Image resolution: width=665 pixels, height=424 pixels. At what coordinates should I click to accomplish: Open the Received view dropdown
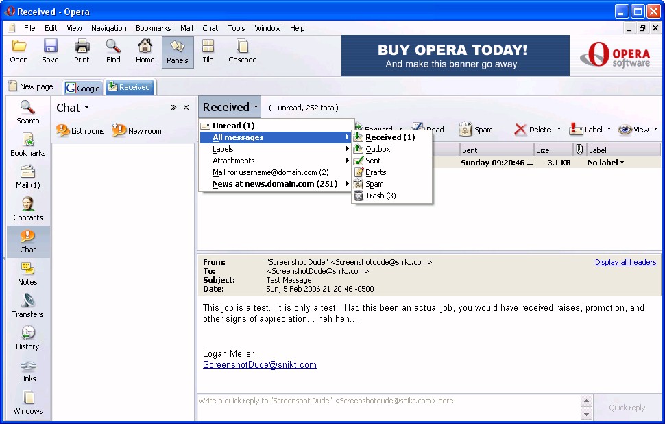(230, 107)
